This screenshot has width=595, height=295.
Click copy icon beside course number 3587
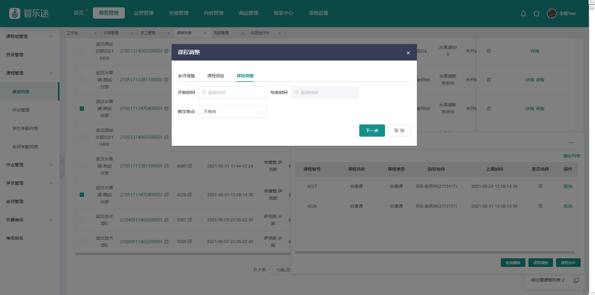(190, 220)
